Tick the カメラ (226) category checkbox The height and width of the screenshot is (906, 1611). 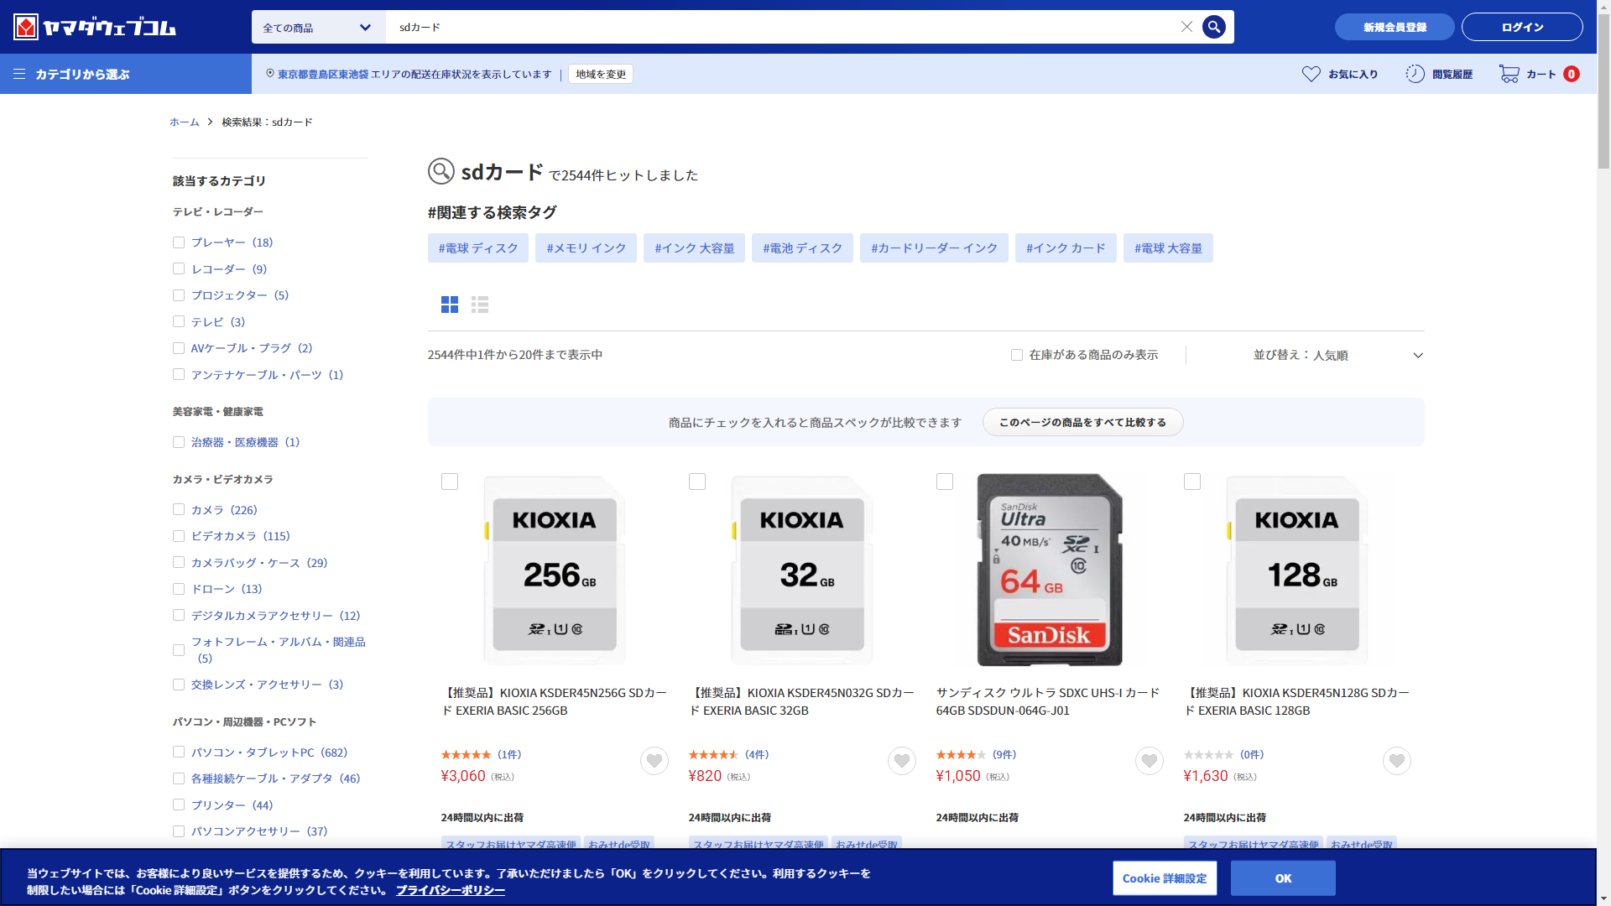179,509
